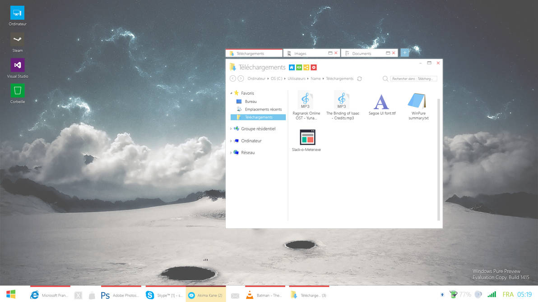Select the Corbeille recycle bin icon
Image resolution: width=538 pixels, height=302 pixels.
coord(17,94)
